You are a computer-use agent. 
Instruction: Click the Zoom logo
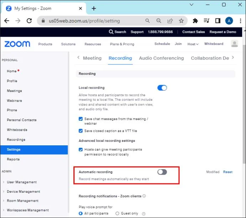pyautogui.click(x=17, y=44)
